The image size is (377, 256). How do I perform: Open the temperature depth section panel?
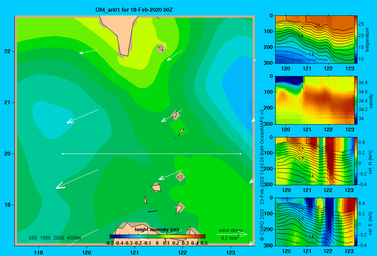[x=314, y=40]
